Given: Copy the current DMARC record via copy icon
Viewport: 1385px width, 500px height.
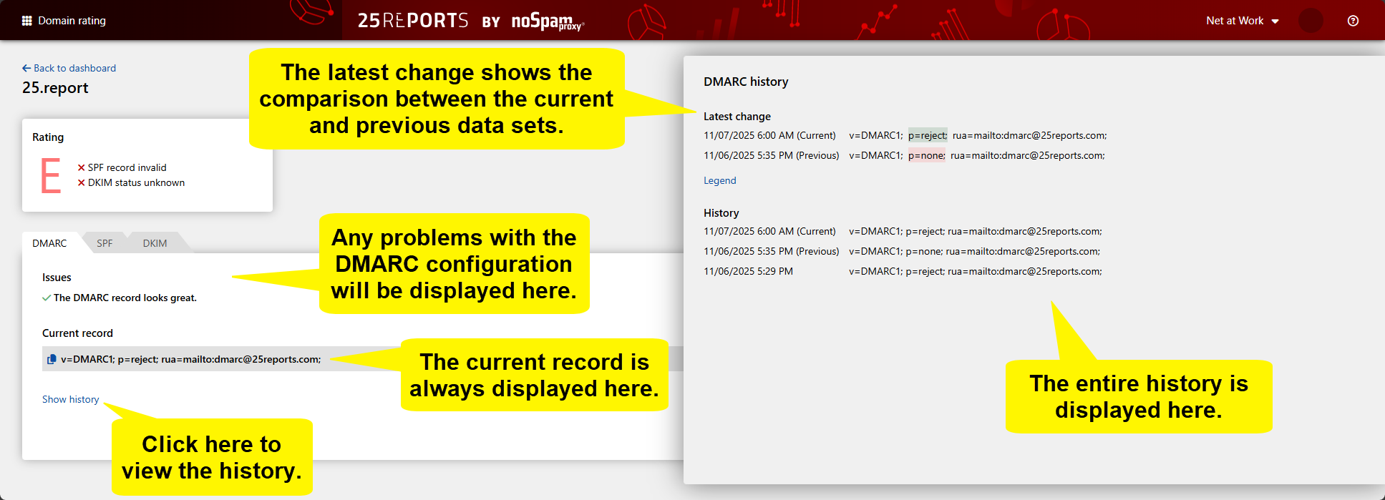Looking at the screenshot, I should click(52, 359).
